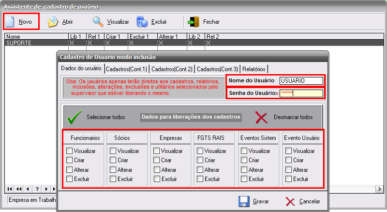Click the Excluir trash bin icon

[142, 22]
